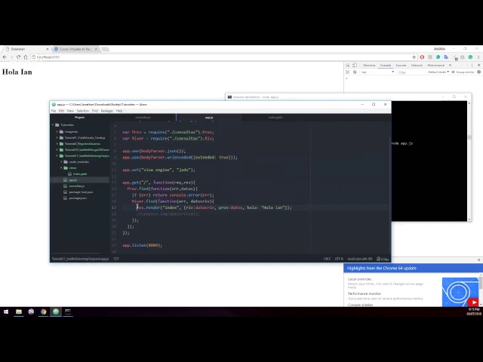Viewport: 483px width, 362px height.
Task: Open the red Opera-style extension icon
Action: coord(422,57)
